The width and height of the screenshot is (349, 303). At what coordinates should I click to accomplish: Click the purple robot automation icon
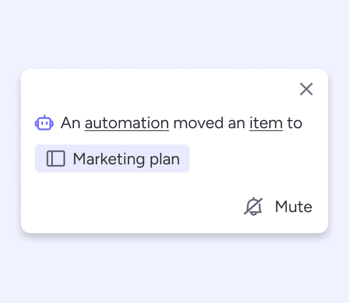click(x=44, y=122)
